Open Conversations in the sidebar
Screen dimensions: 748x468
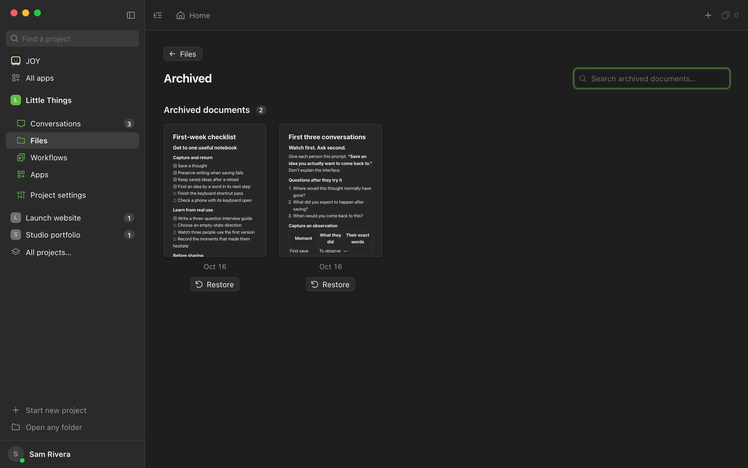(x=72, y=123)
